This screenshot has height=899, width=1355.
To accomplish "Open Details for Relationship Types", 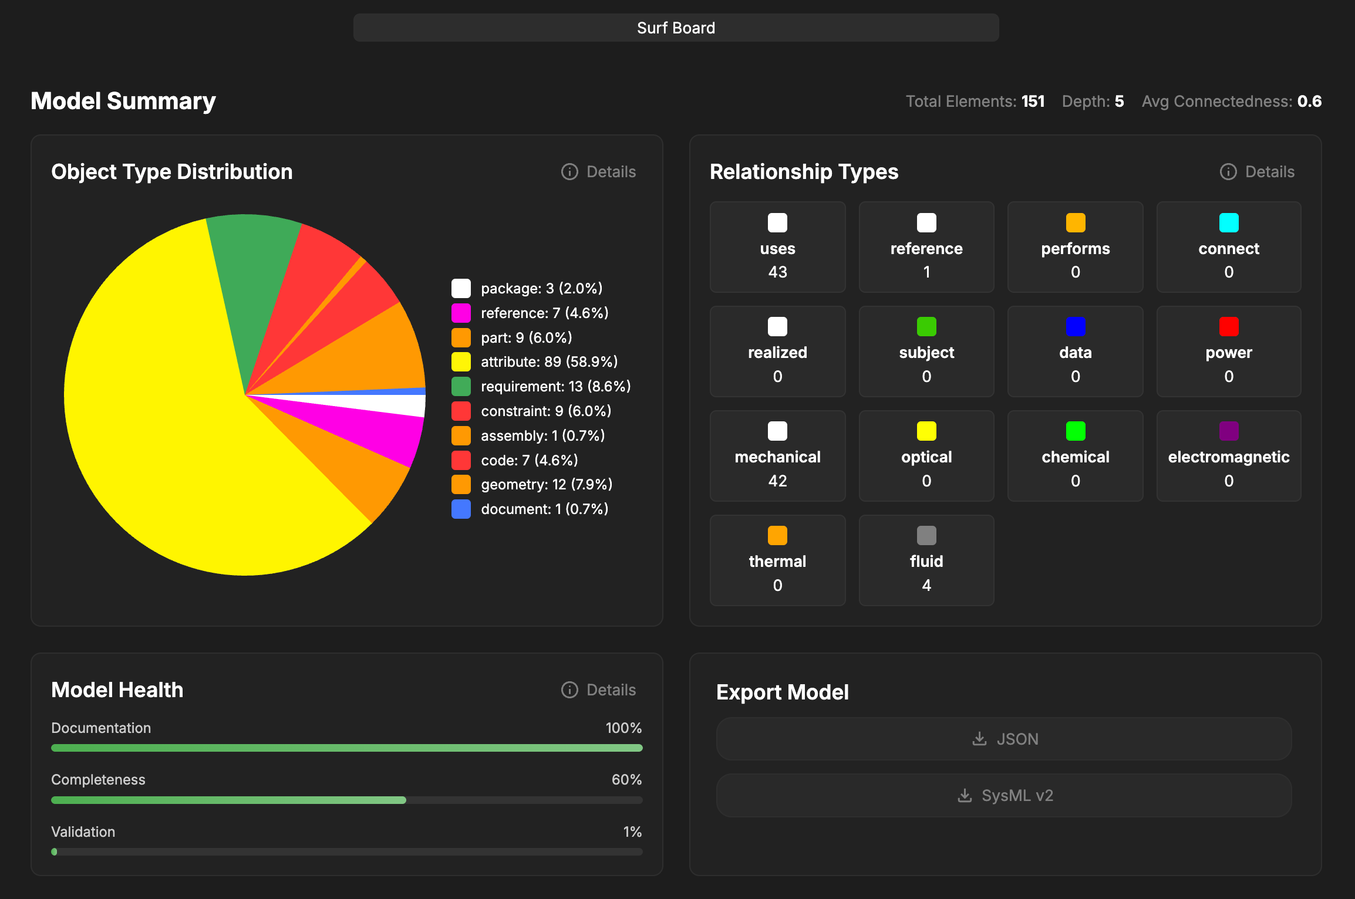I will 1269,171.
